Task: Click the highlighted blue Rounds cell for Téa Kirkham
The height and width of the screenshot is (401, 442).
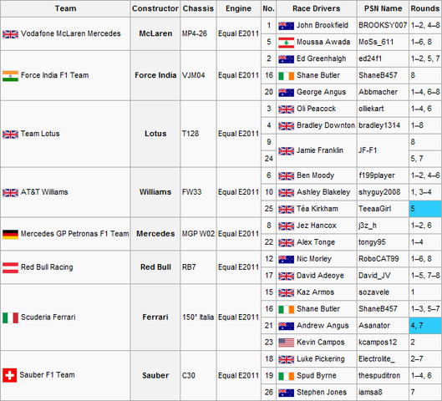Action: (x=425, y=209)
